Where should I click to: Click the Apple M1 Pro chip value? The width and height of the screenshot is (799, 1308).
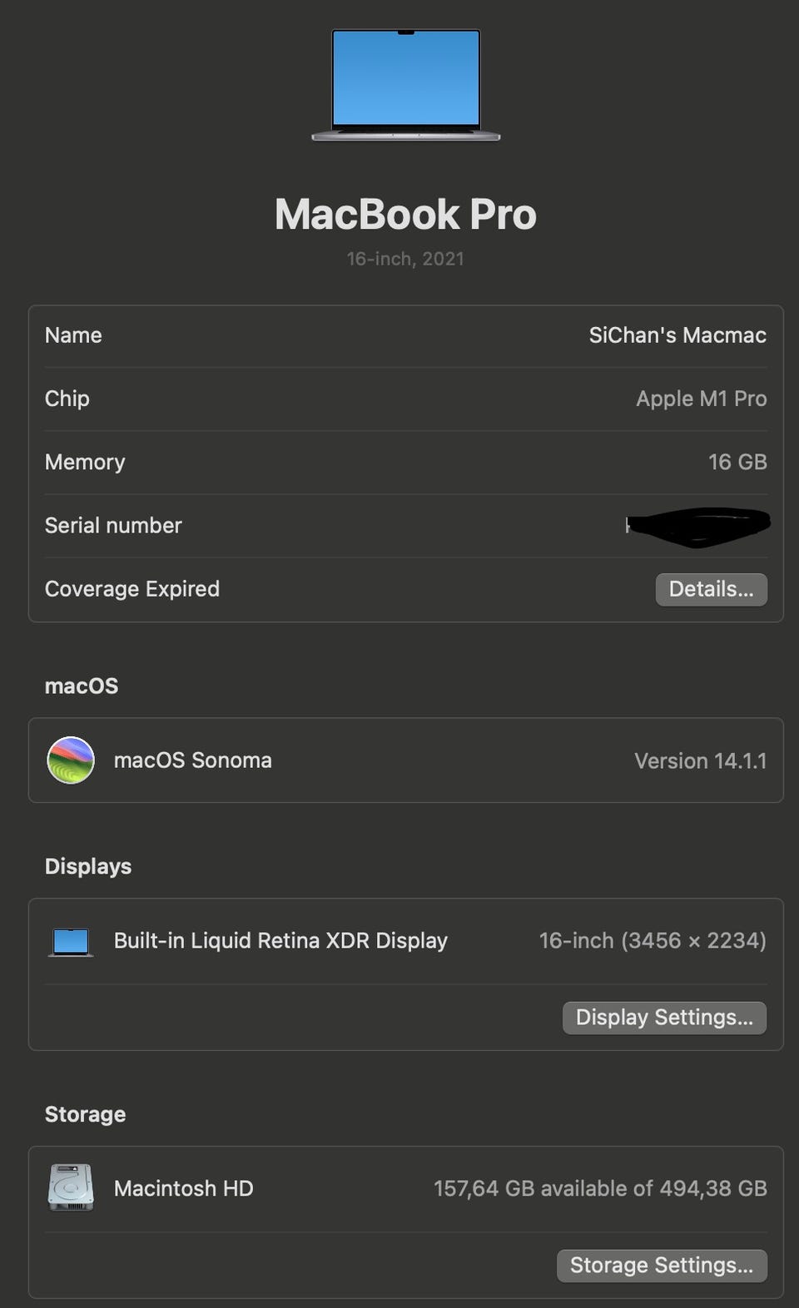701,399
